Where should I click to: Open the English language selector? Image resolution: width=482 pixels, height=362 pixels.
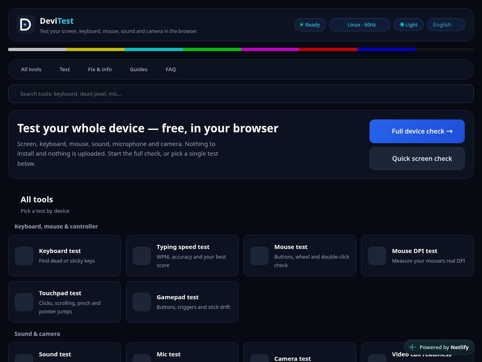coord(446,25)
